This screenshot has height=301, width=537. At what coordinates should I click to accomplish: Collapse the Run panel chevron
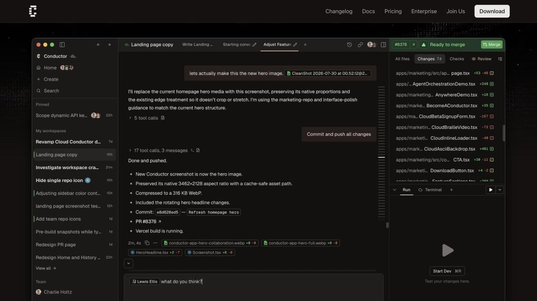394,190
